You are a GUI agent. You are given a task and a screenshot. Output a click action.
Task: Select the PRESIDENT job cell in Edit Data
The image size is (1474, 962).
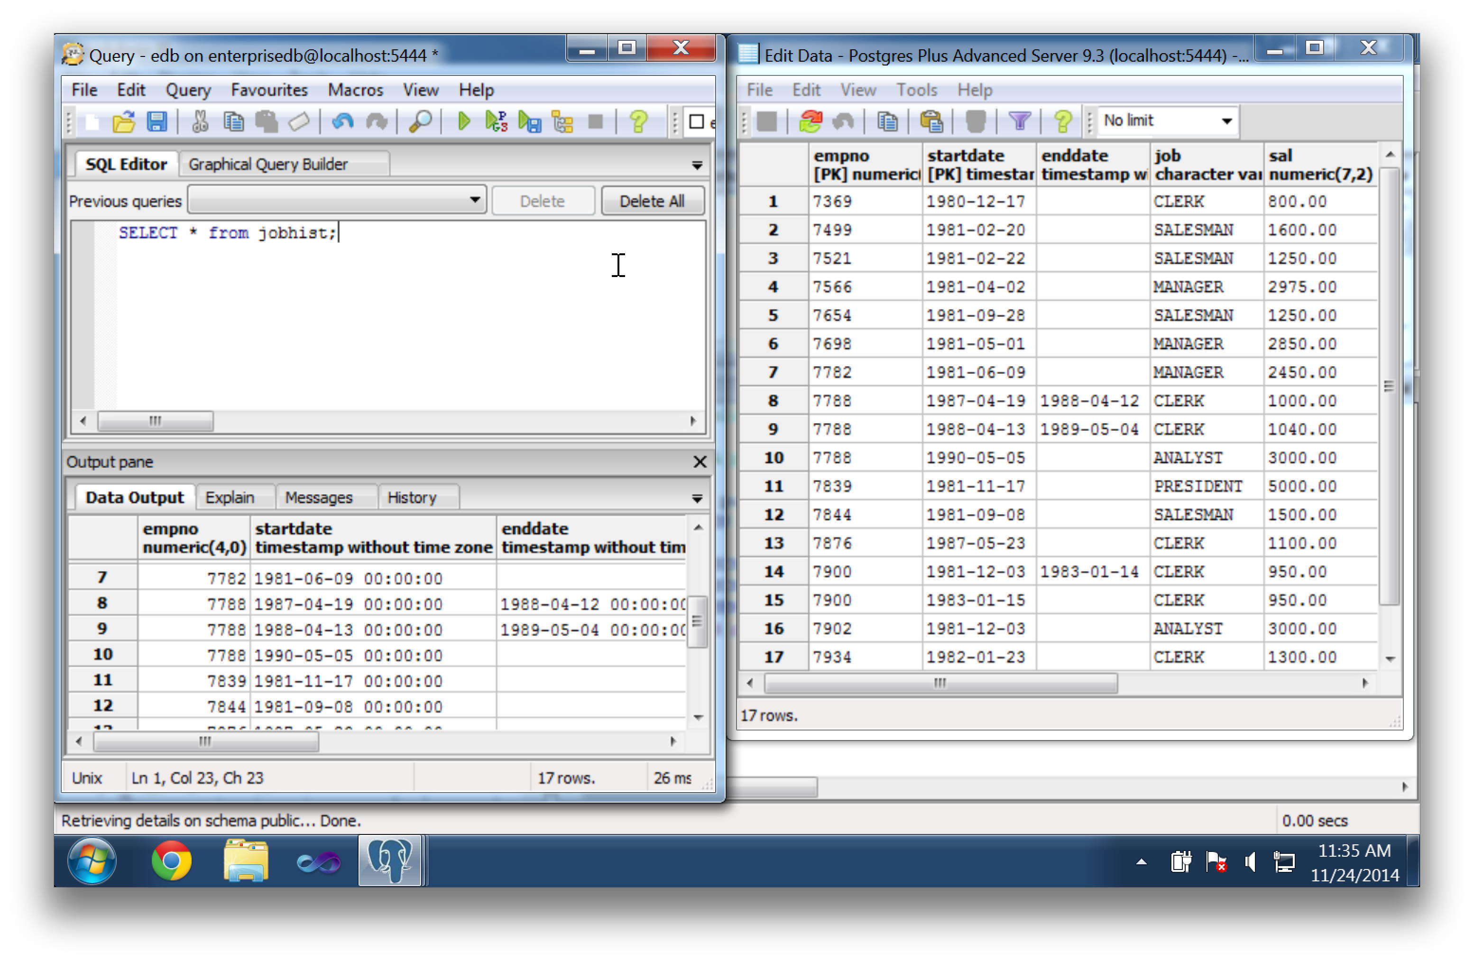point(1207,487)
